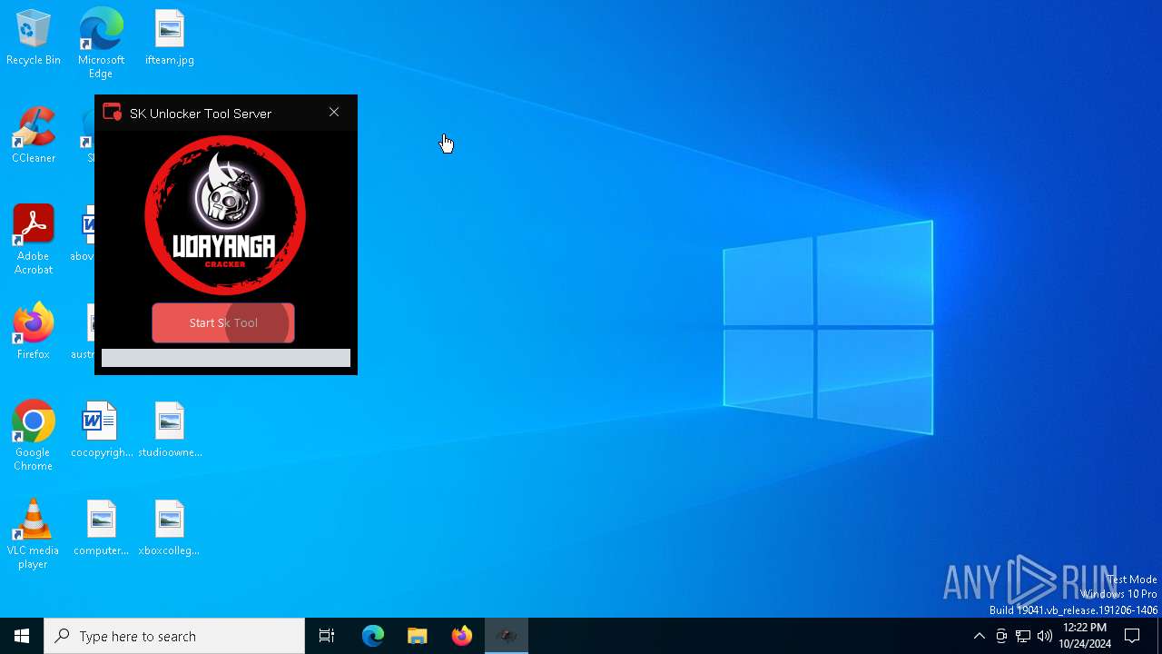Click the network tray icon
The width and height of the screenshot is (1162, 654).
[x=1023, y=636]
